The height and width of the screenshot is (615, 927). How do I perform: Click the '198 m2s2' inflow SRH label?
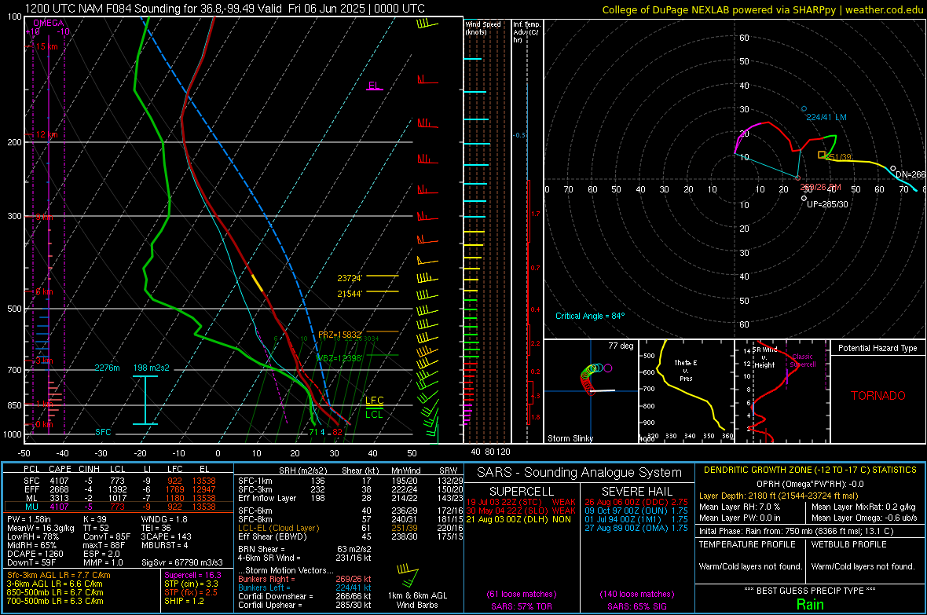[x=152, y=368]
